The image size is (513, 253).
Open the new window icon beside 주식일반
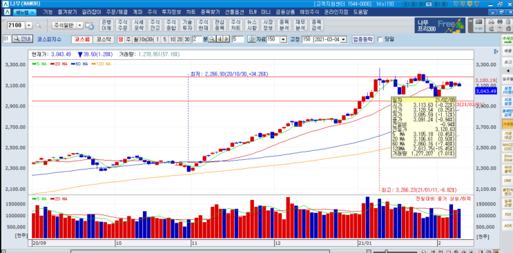(89, 26)
